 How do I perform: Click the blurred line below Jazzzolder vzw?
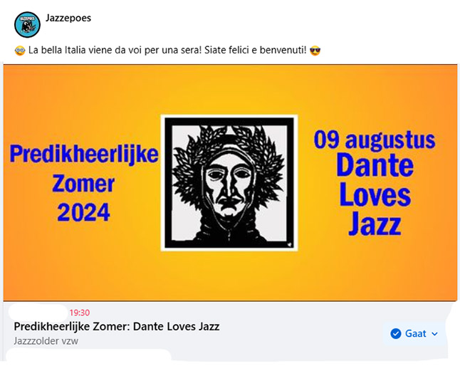point(88,355)
